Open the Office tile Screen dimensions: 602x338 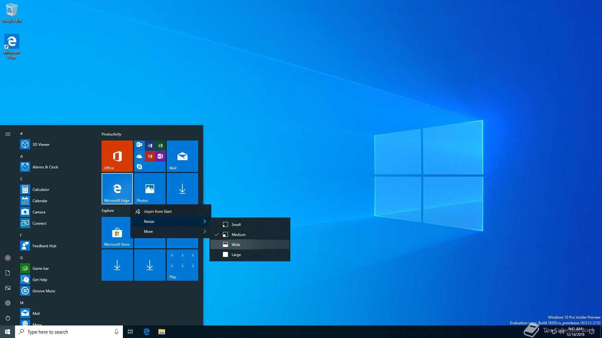tap(117, 156)
